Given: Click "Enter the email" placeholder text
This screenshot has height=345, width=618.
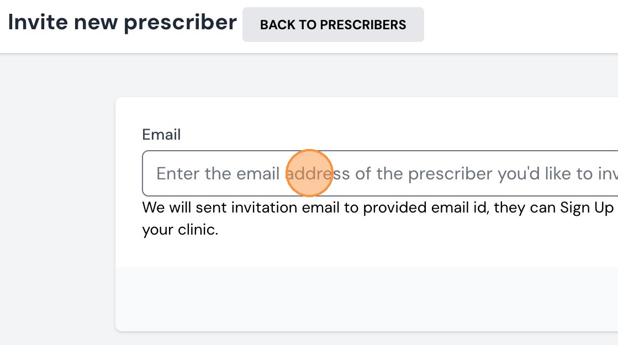Looking at the screenshot, I should (x=218, y=174).
